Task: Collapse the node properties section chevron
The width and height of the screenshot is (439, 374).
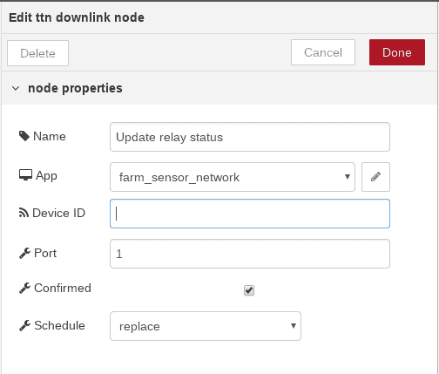Action: [x=16, y=88]
